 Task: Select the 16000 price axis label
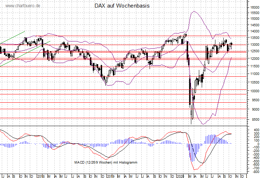coord(255,8)
